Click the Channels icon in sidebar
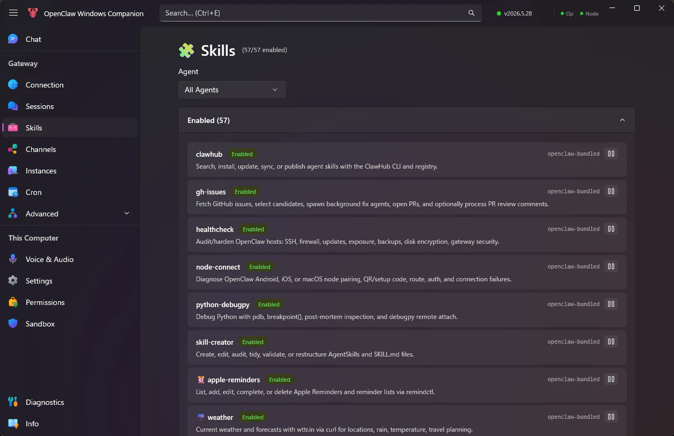Screen dimensions: 674x436 point(13,149)
